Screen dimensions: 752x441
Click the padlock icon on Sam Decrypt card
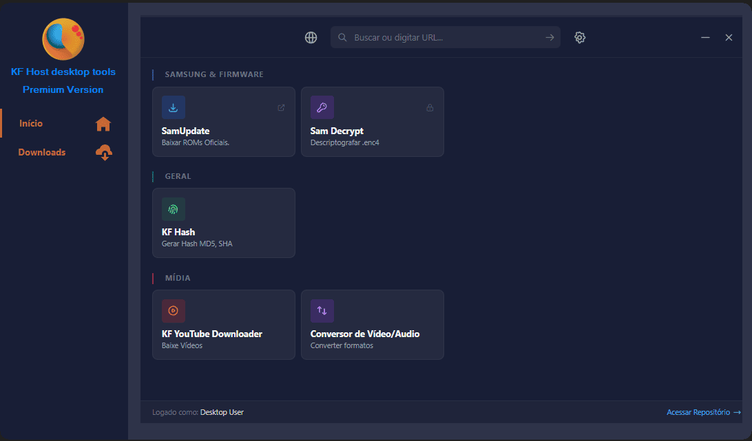coord(430,107)
